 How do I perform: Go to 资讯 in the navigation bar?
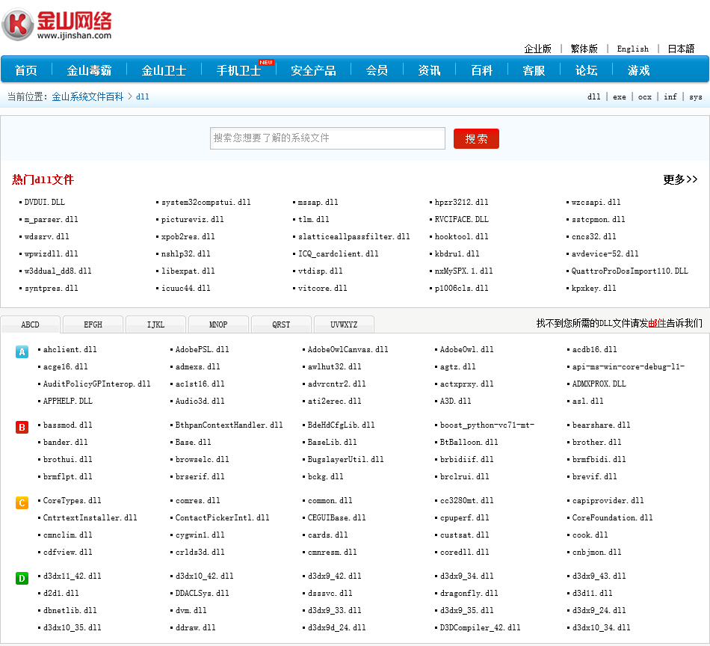429,70
